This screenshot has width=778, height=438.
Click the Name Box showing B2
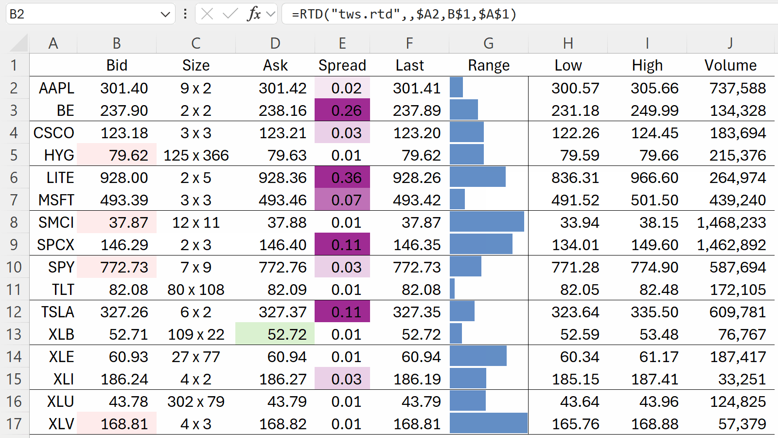(x=90, y=14)
